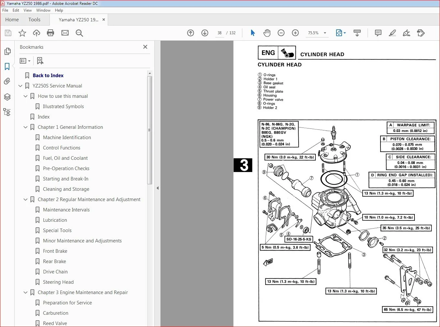Viewport: 440px width, 327px height.
Task: Open the Window menu
Action: coord(43,10)
